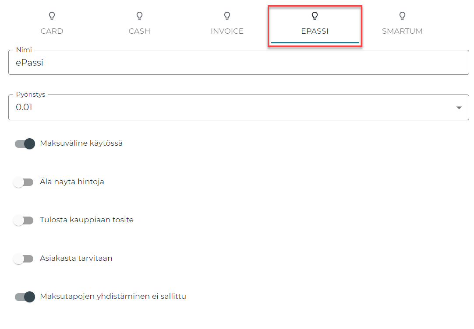The width and height of the screenshot is (474, 329).
Task: Click the Maksuväline käytössä label text
Action: coord(81,143)
